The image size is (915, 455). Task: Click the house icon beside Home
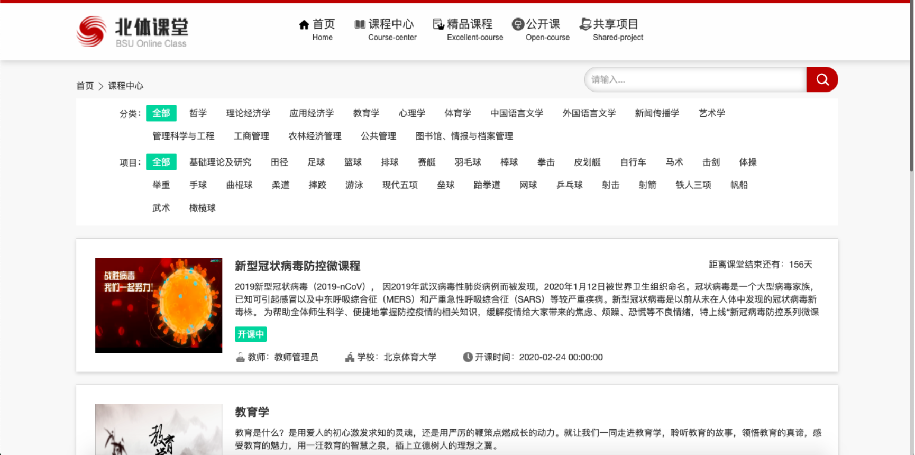point(304,24)
